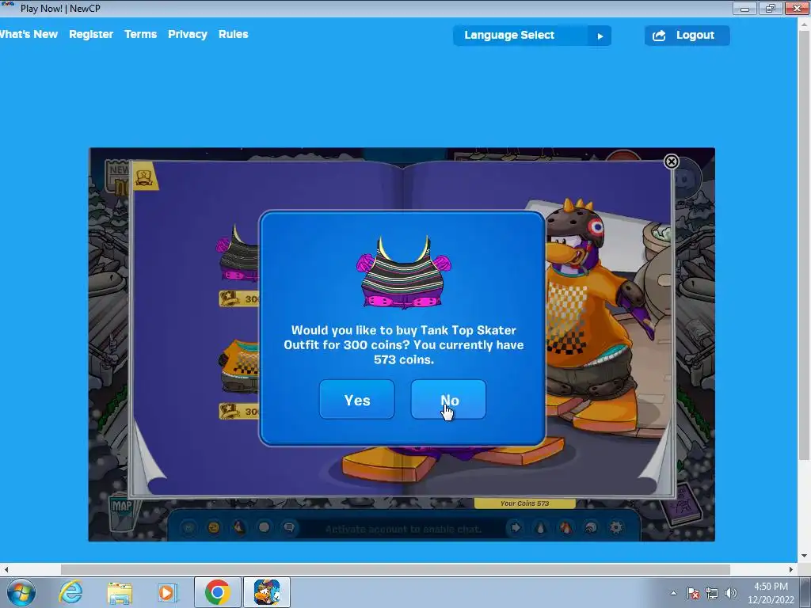Open the penguin actions icon in chat bar
Viewport: 811px width, 608px height.
click(238, 527)
